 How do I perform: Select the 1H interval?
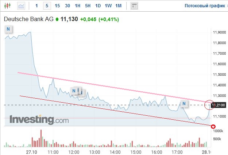[77, 6]
